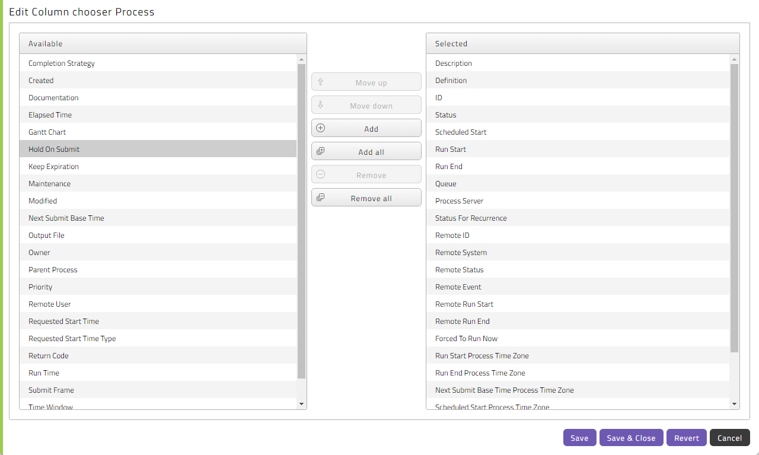The height and width of the screenshot is (455, 759).
Task: Click Available list scrollbar up arrow
Action: point(301,59)
